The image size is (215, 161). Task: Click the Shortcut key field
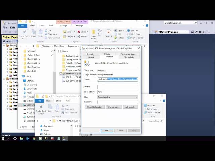coord(118,92)
